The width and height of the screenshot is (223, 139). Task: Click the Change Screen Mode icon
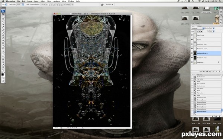[3, 81]
